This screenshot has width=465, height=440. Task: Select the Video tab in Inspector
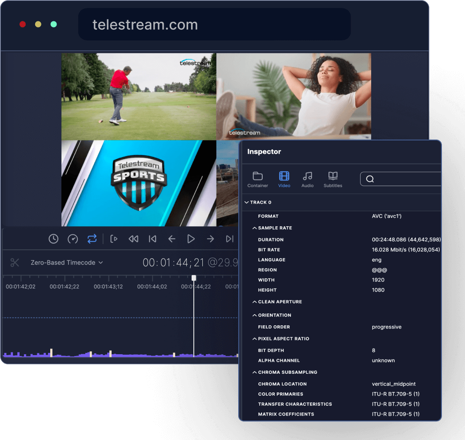point(284,180)
